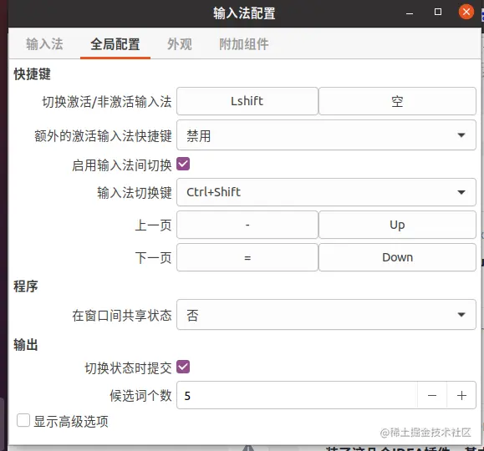The image size is (484, 451).
Task: Click the Down key button for 下一页
Action: (397, 257)
